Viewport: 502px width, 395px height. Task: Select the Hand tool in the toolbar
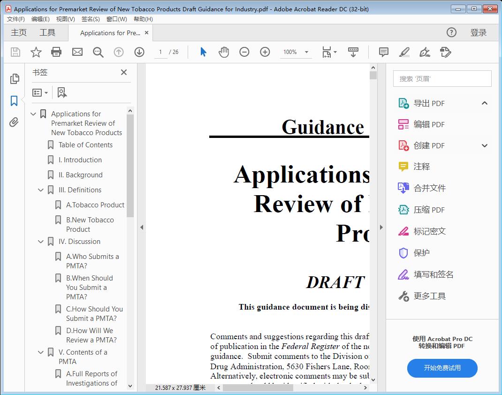pos(224,52)
